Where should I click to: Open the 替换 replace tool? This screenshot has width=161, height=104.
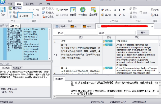154,15
